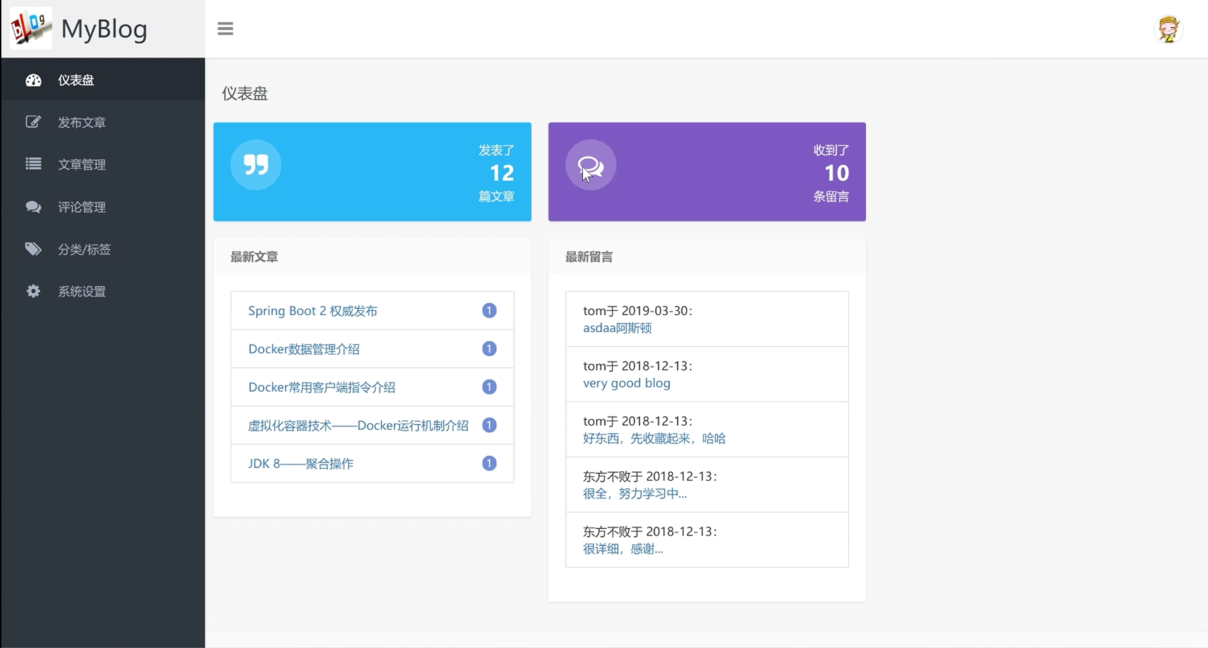Open the Docker数据管理介绍 article link
Image resolution: width=1208 pixels, height=648 pixels.
(x=304, y=349)
